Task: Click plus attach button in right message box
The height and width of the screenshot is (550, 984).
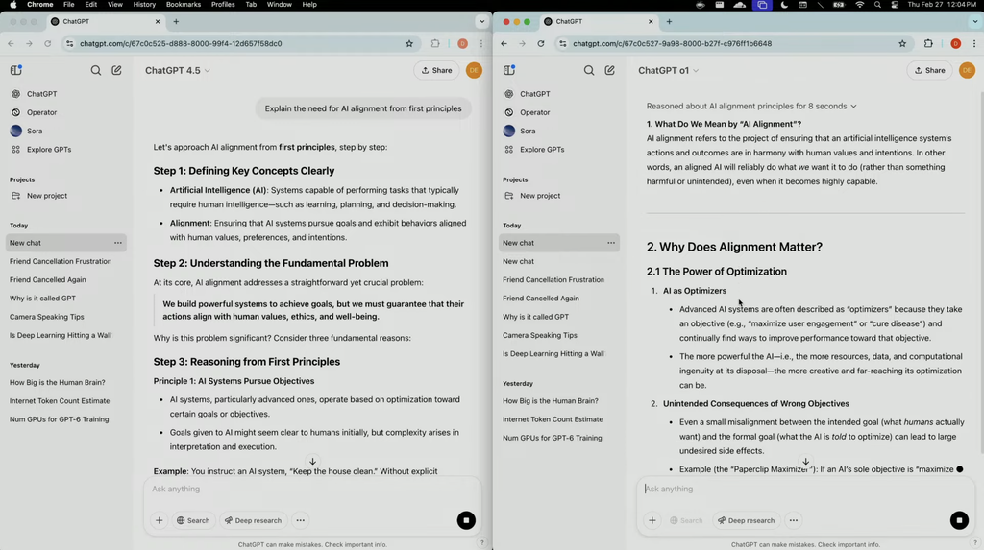Action: click(x=652, y=520)
